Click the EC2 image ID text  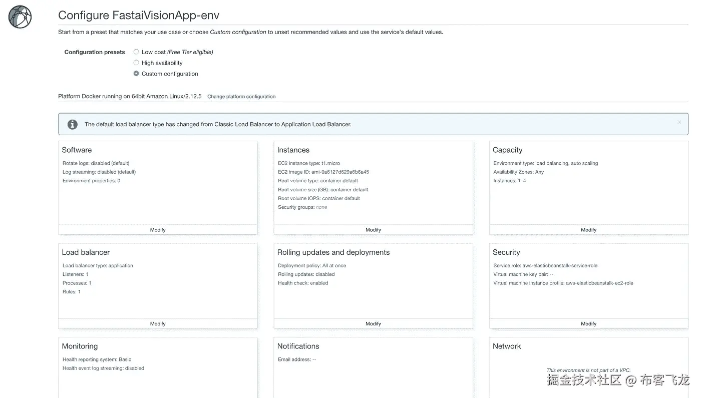click(x=323, y=172)
